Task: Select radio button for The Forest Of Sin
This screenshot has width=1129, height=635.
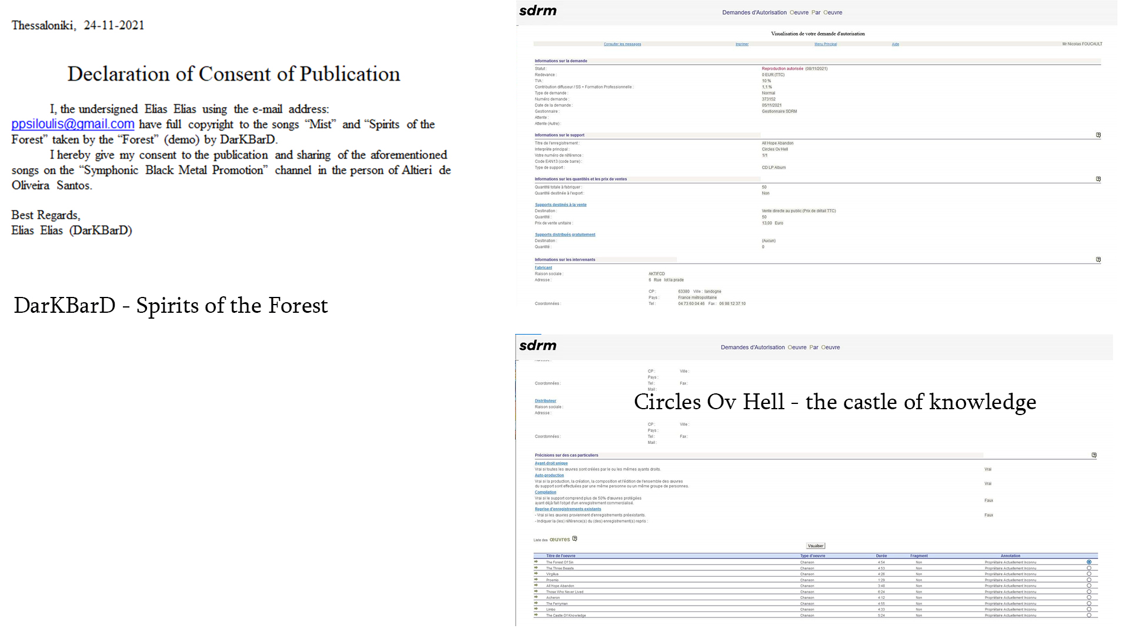Action: (1089, 562)
